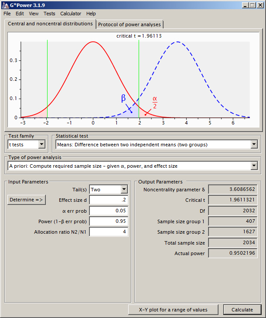The height and width of the screenshot is (318, 266).
Task: Click the blue β label in the plot
Action: coord(123,98)
